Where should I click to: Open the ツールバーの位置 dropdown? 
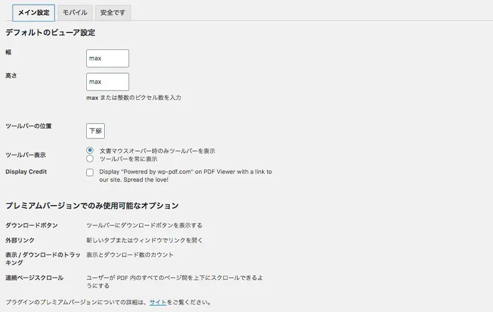(x=95, y=131)
